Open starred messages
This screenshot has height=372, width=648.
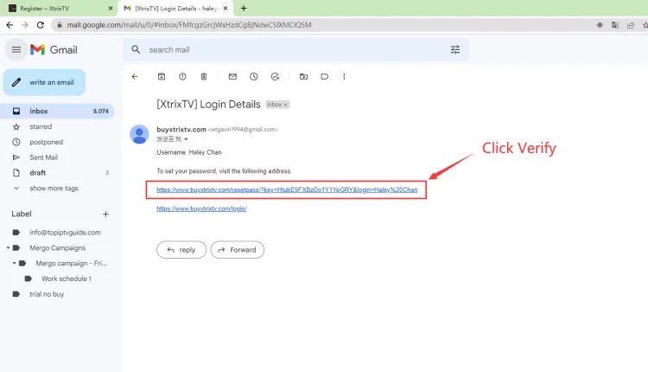[41, 126]
